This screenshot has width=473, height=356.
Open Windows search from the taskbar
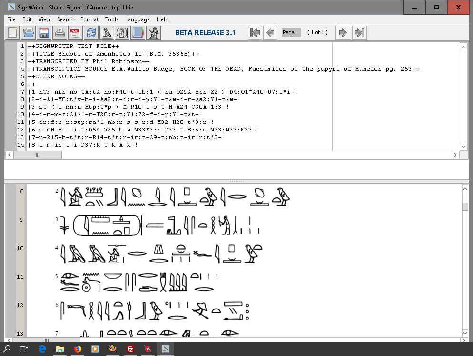point(7,348)
